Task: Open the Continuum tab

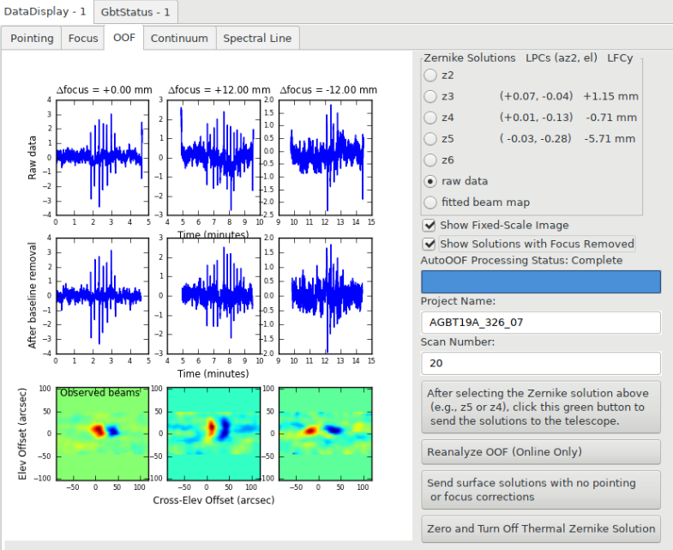Action: point(179,39)
